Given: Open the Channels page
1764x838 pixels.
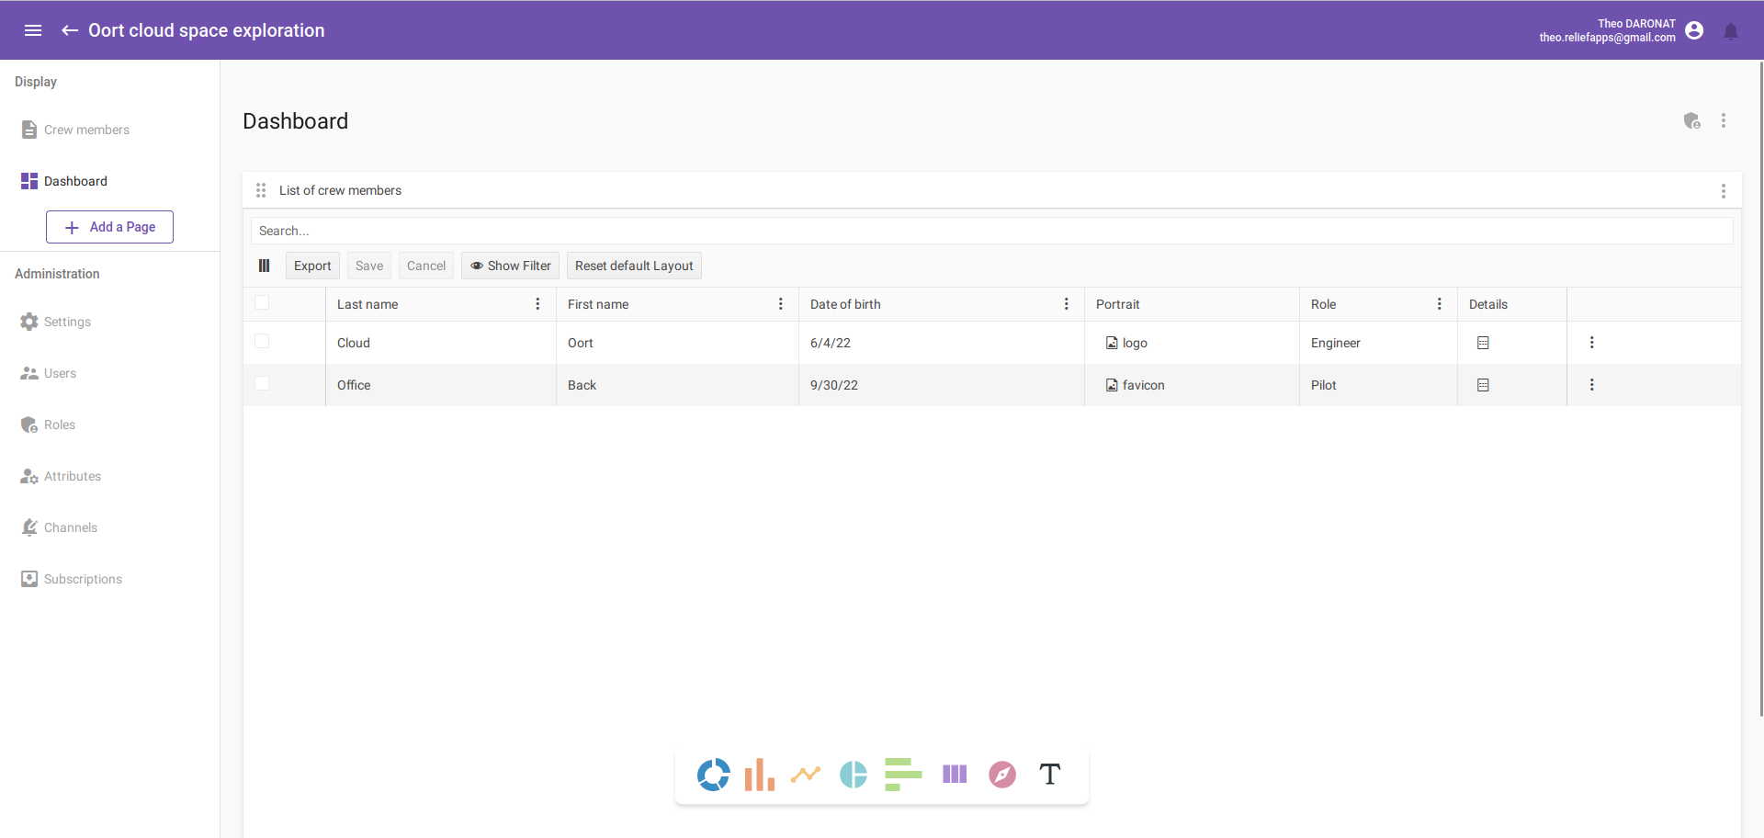Looking at the screenshot, I should (109, 527).
